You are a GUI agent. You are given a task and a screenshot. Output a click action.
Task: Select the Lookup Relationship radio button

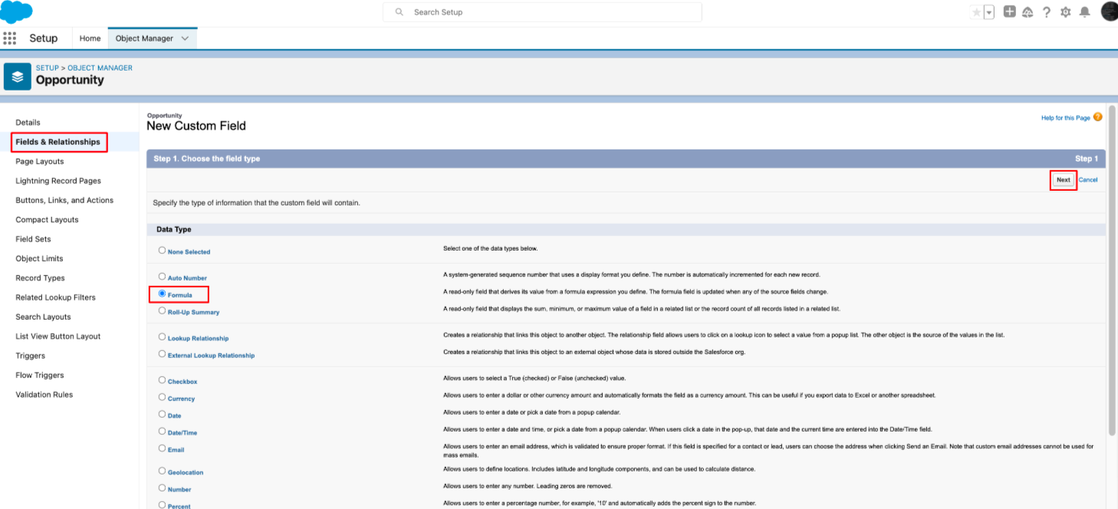(162, 337)
